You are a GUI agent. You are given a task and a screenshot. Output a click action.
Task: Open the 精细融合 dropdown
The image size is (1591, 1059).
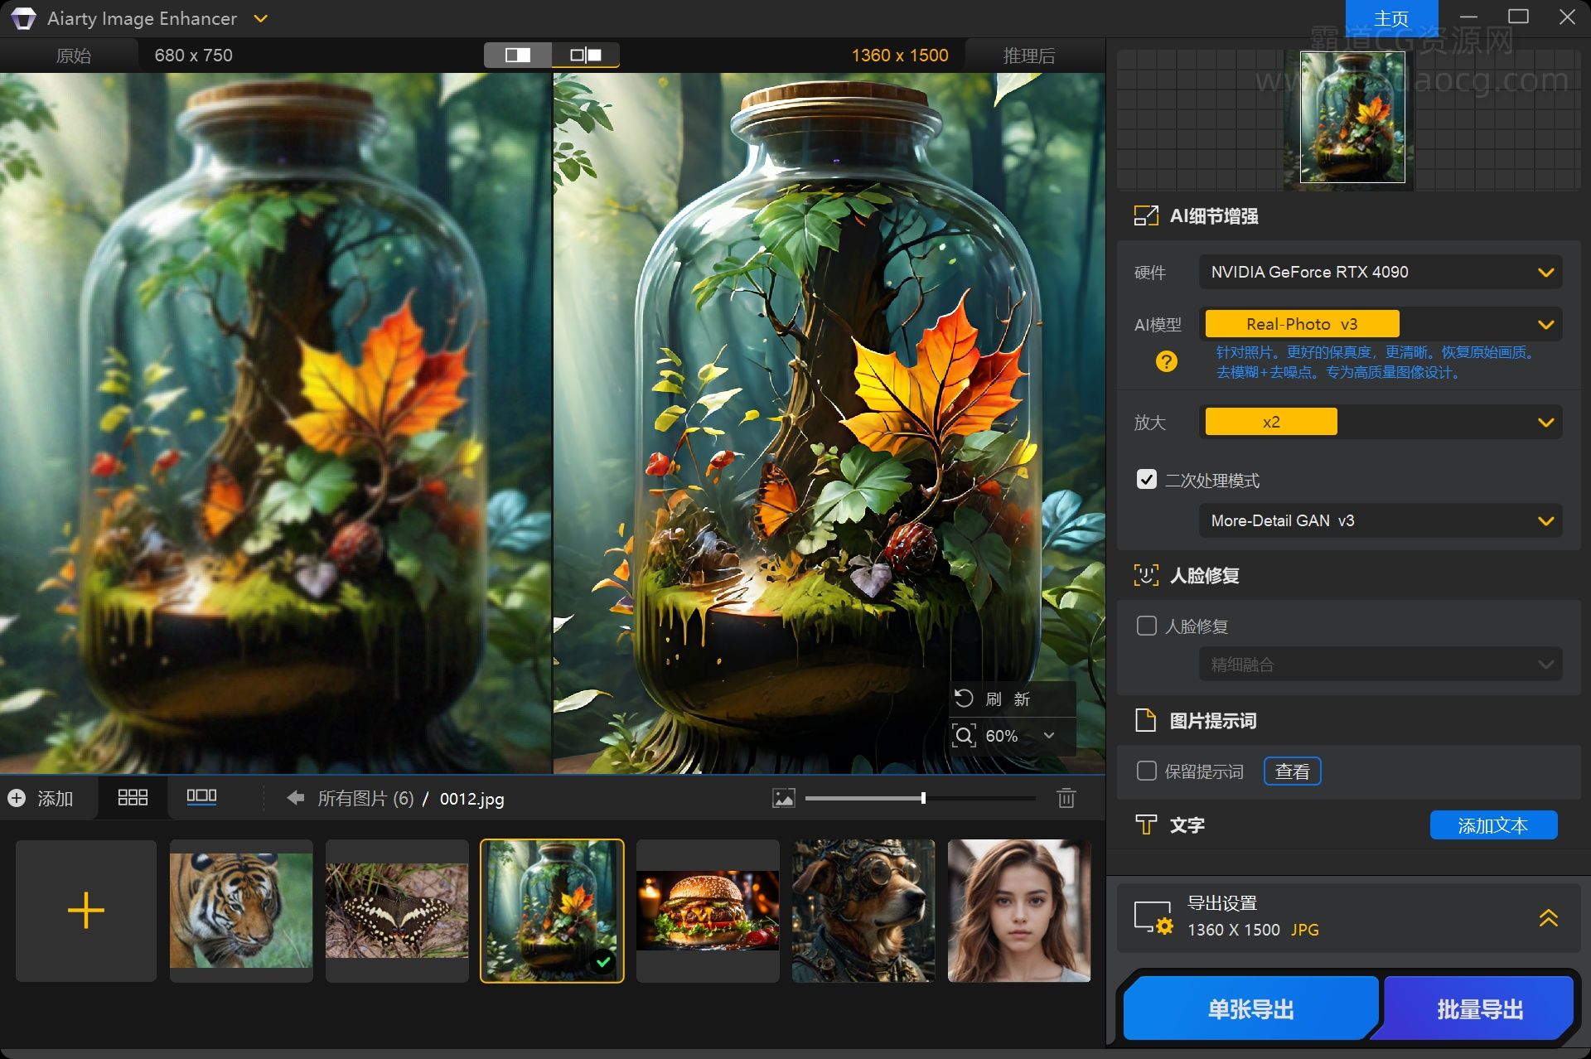[x=1381, y=664]
